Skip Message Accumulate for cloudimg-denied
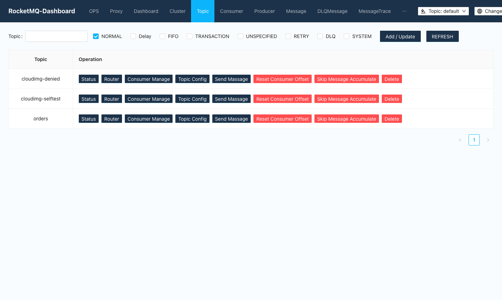The height and width of the screenshot is (300, 502). pos(347,79)
